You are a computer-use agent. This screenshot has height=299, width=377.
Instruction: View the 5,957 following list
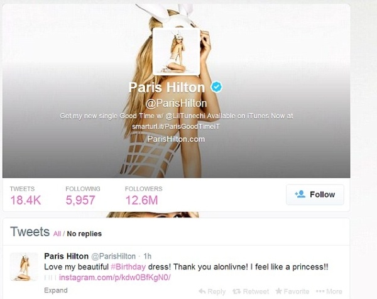click(x=83, y=196)
